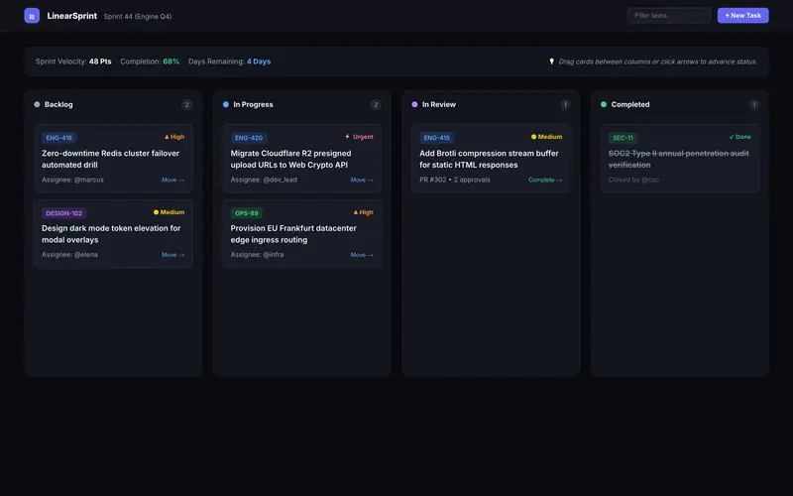Click the Done badge on SEC-11
The height and width of the screenshot is (496, 793).
(x=739, y=137)
